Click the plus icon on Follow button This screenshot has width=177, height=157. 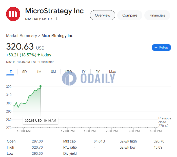coord(156,48)
